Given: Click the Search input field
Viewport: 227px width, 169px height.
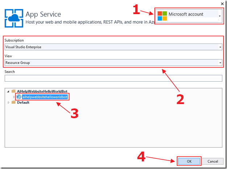Looking at the screenshot, I should pos(113,78).
